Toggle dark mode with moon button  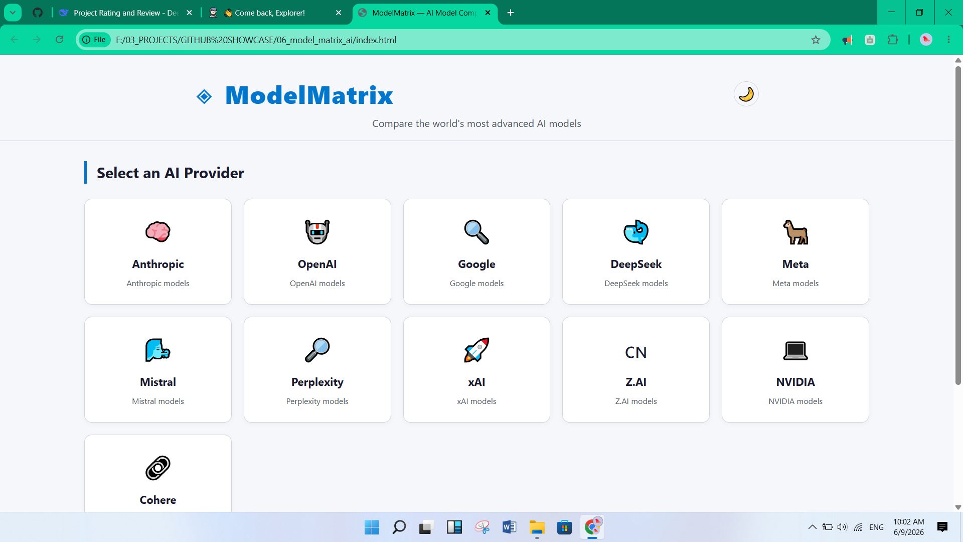point(746,94)
